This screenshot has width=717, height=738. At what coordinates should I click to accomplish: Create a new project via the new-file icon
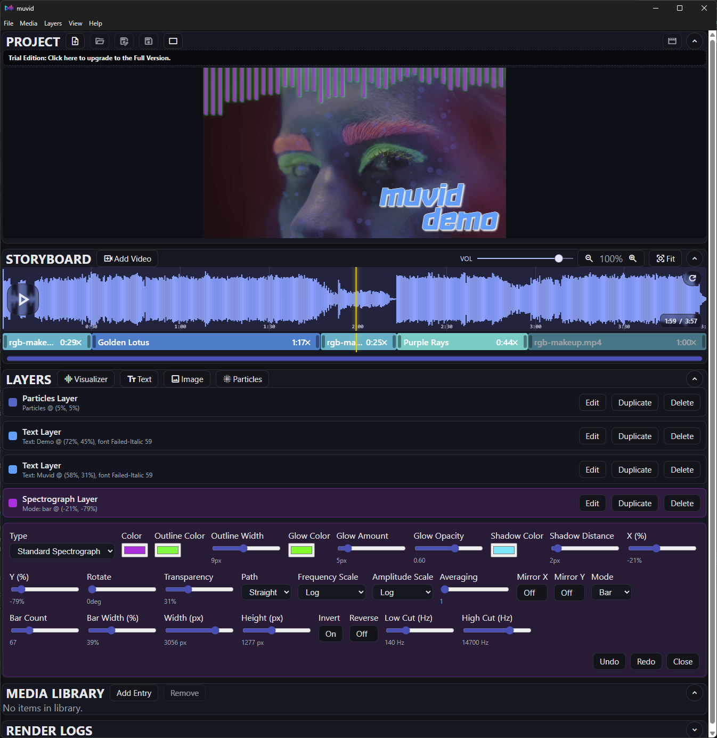click(x=75, y=41)
